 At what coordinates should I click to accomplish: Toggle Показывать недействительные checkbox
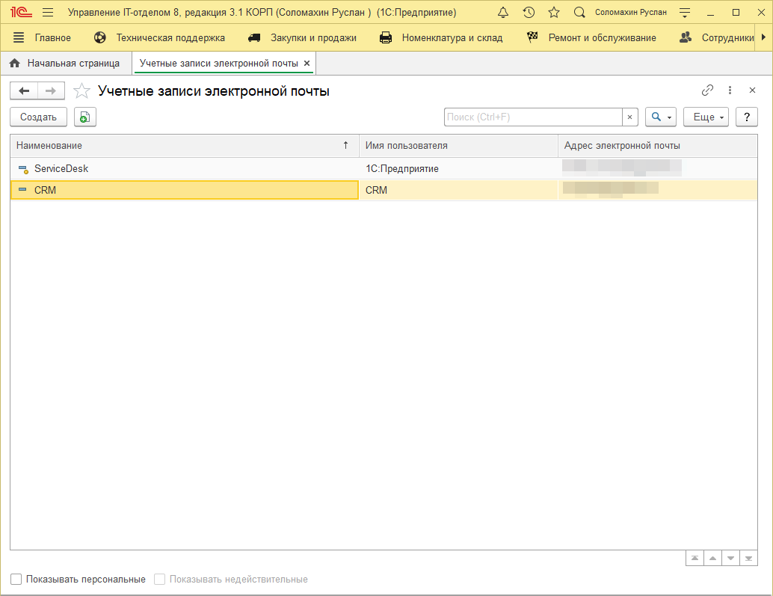(159, 579)
